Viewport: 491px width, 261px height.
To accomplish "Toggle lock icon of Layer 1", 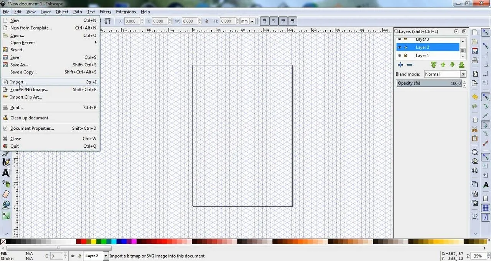I will click(405, 55).
